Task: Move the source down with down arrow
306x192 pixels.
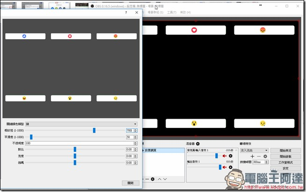Action: [x=165, y=179]
